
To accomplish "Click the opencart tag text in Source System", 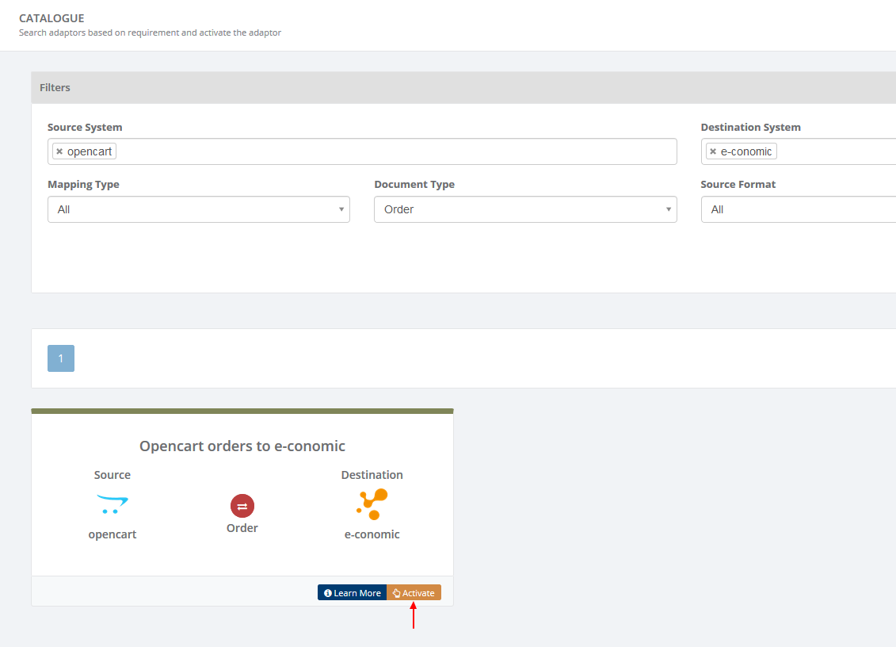I will [90, 151].
